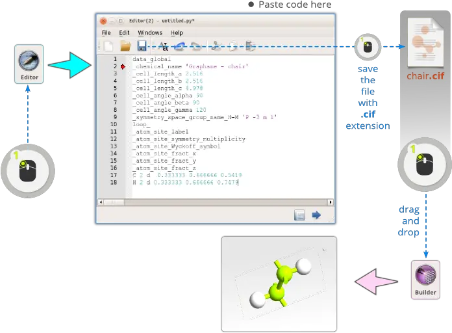
Task: Click the horizontal scrollbar left arrow
Action: coord(101,202)
